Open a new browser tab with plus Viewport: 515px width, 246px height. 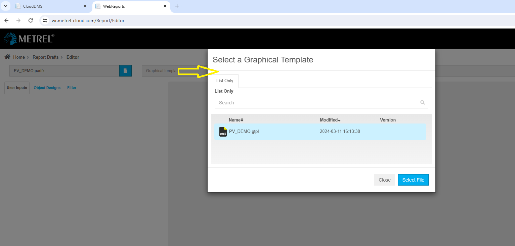tap(177, 6)
